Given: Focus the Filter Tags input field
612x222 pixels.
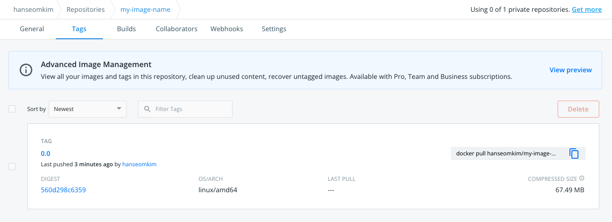Looking at the screenshot, I should coord(185,109).
